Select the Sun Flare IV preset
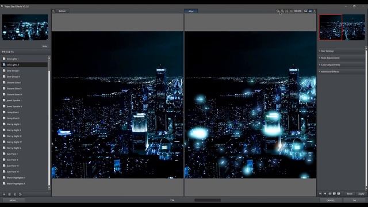 24,172
